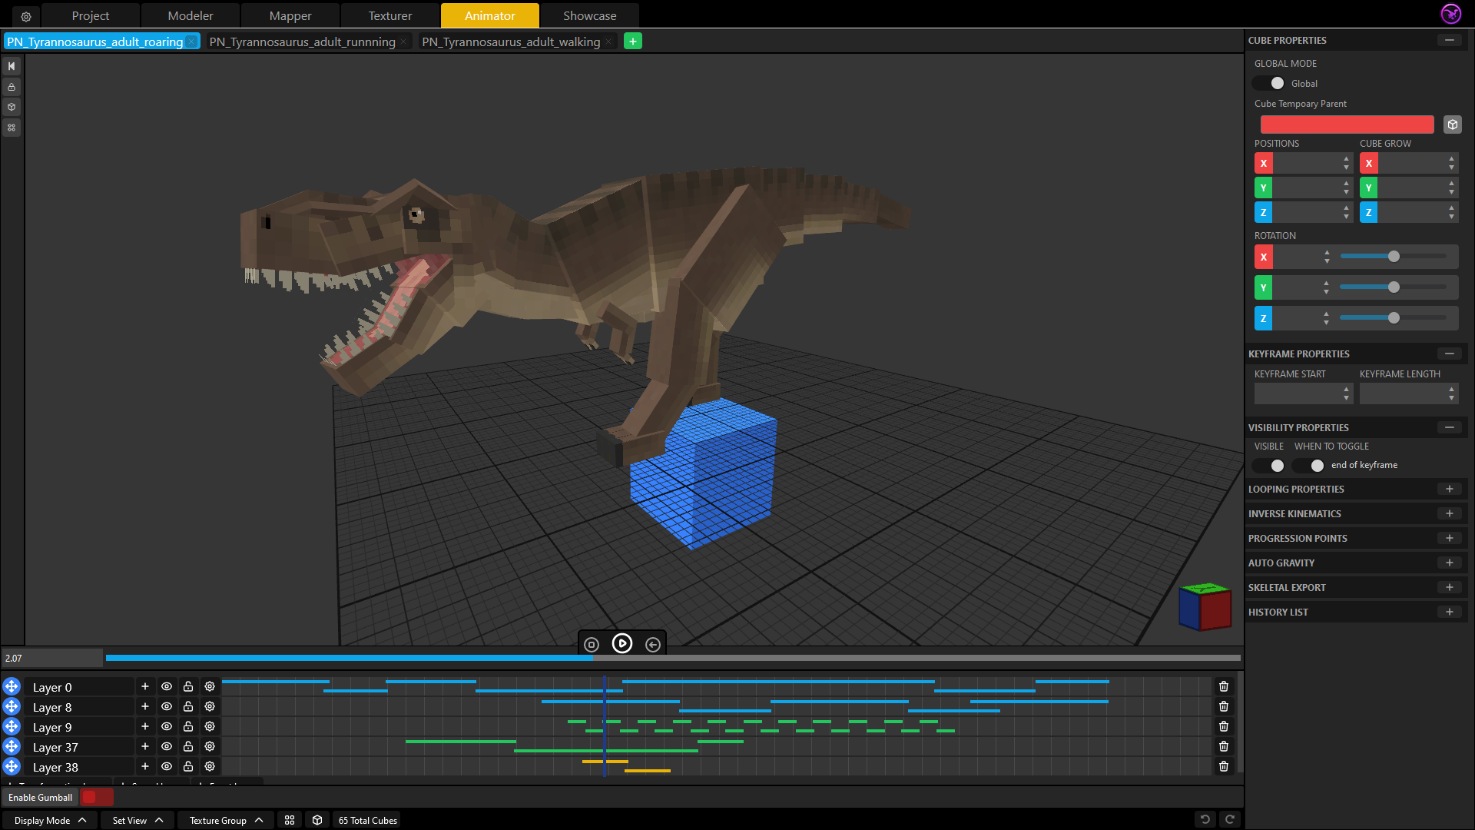Viewport: 1475px width, 830px height.
Task: Delete Layer 0 with trash icon
Action: pos(1224,686)
